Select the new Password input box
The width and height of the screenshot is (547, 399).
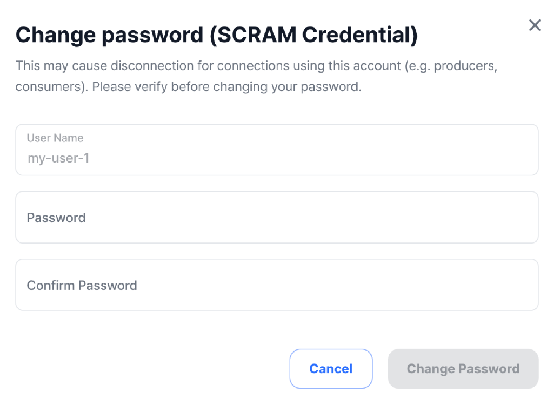click(277, 217)
